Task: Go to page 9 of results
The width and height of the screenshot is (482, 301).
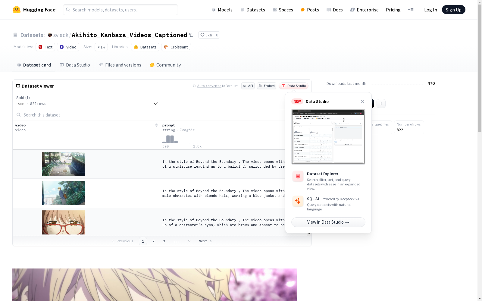Action: (x=189, y=241)
